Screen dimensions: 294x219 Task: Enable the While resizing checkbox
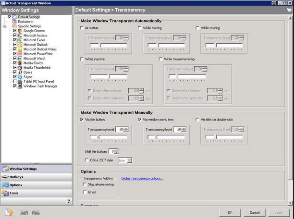[197, 28]
